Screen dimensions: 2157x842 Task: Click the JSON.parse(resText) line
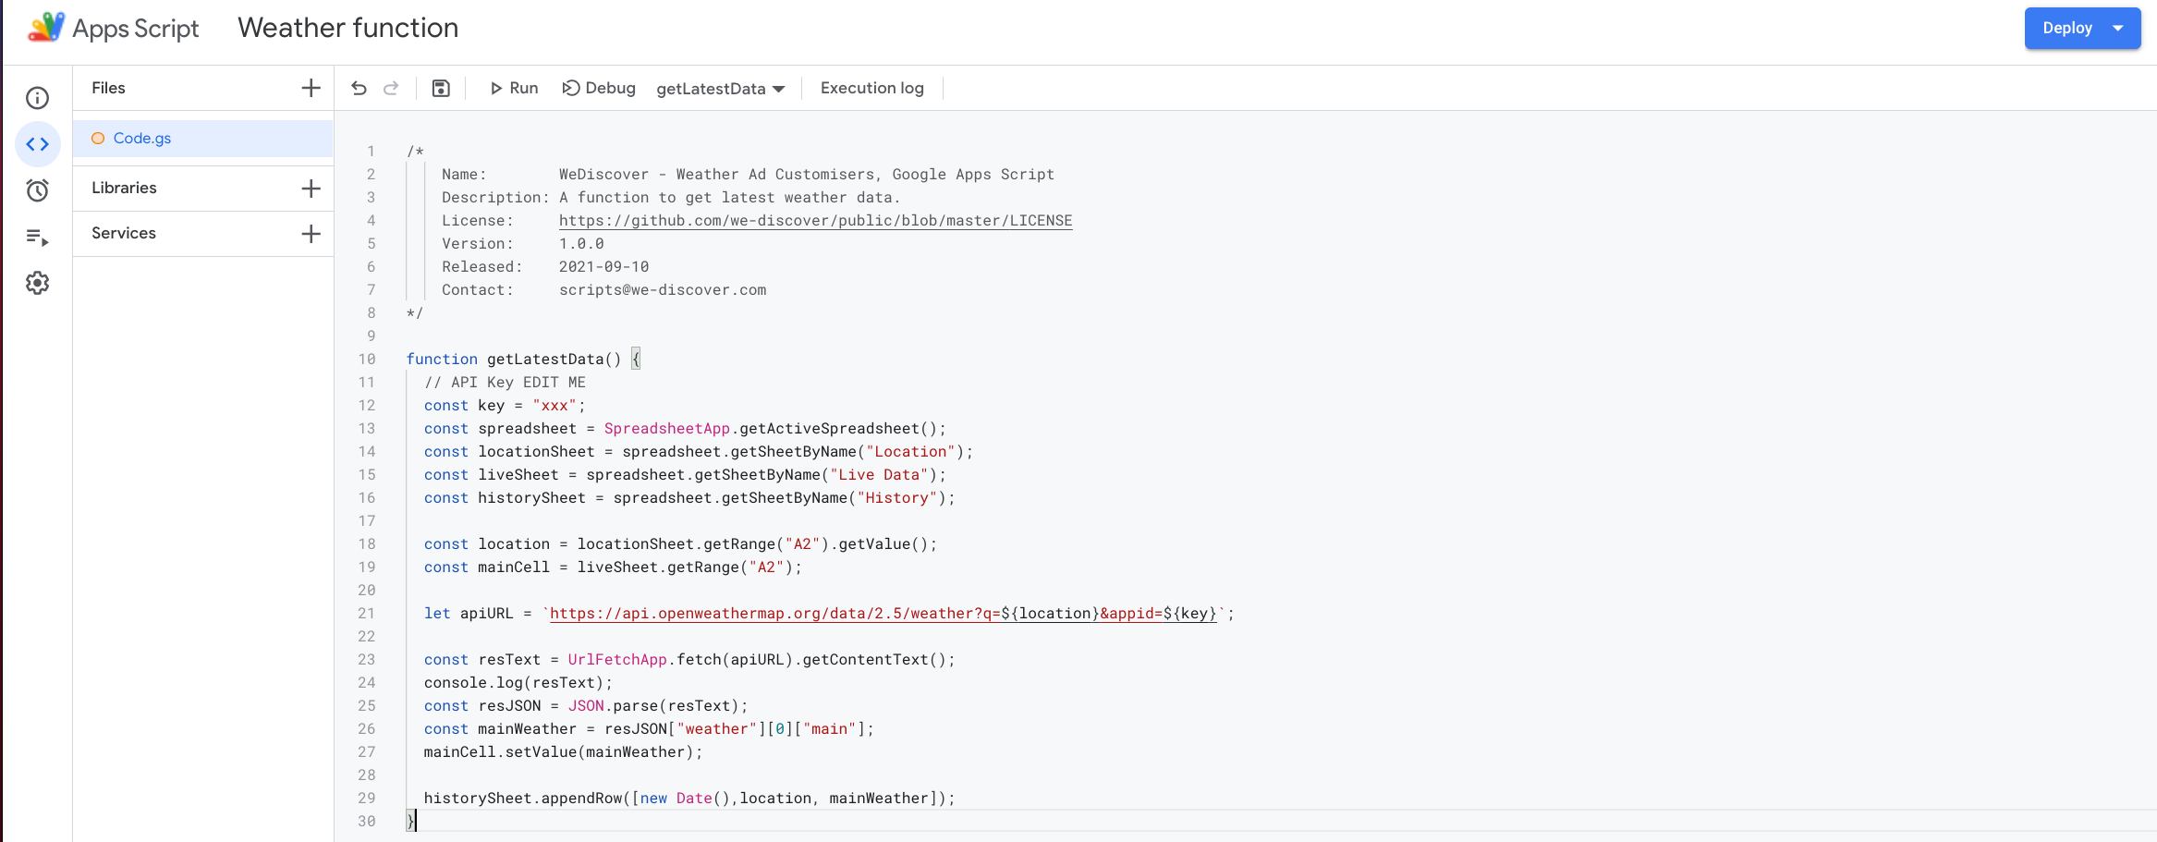586,706
